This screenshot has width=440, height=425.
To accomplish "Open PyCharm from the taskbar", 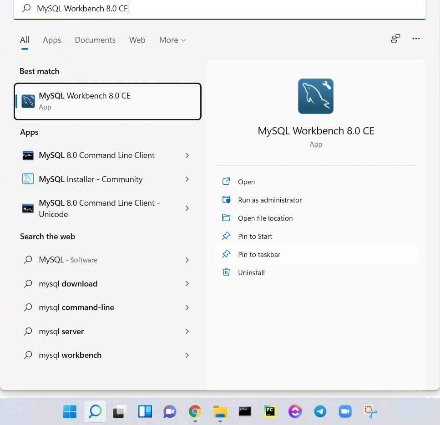I will 270,411.
